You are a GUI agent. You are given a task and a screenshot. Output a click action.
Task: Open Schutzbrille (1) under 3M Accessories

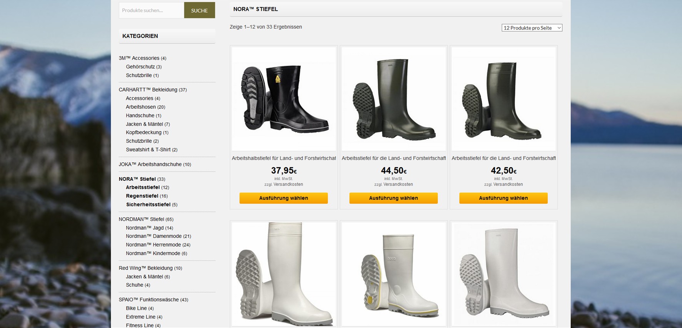tap(138, 75)
